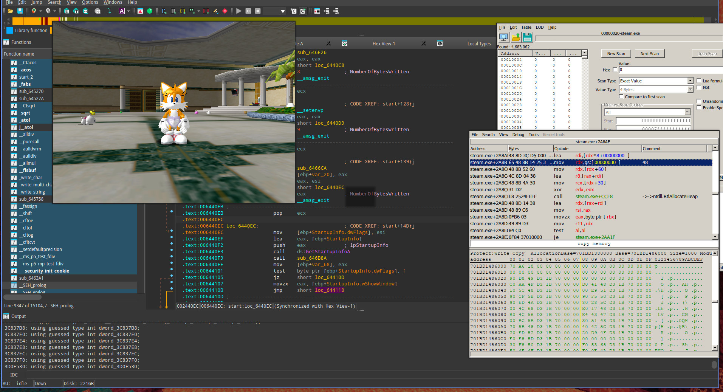Pause the debugger process

click(248, 11)
